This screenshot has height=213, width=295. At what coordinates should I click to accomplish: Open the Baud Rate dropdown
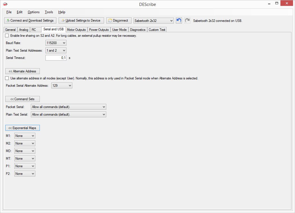[x=56, y=43]
